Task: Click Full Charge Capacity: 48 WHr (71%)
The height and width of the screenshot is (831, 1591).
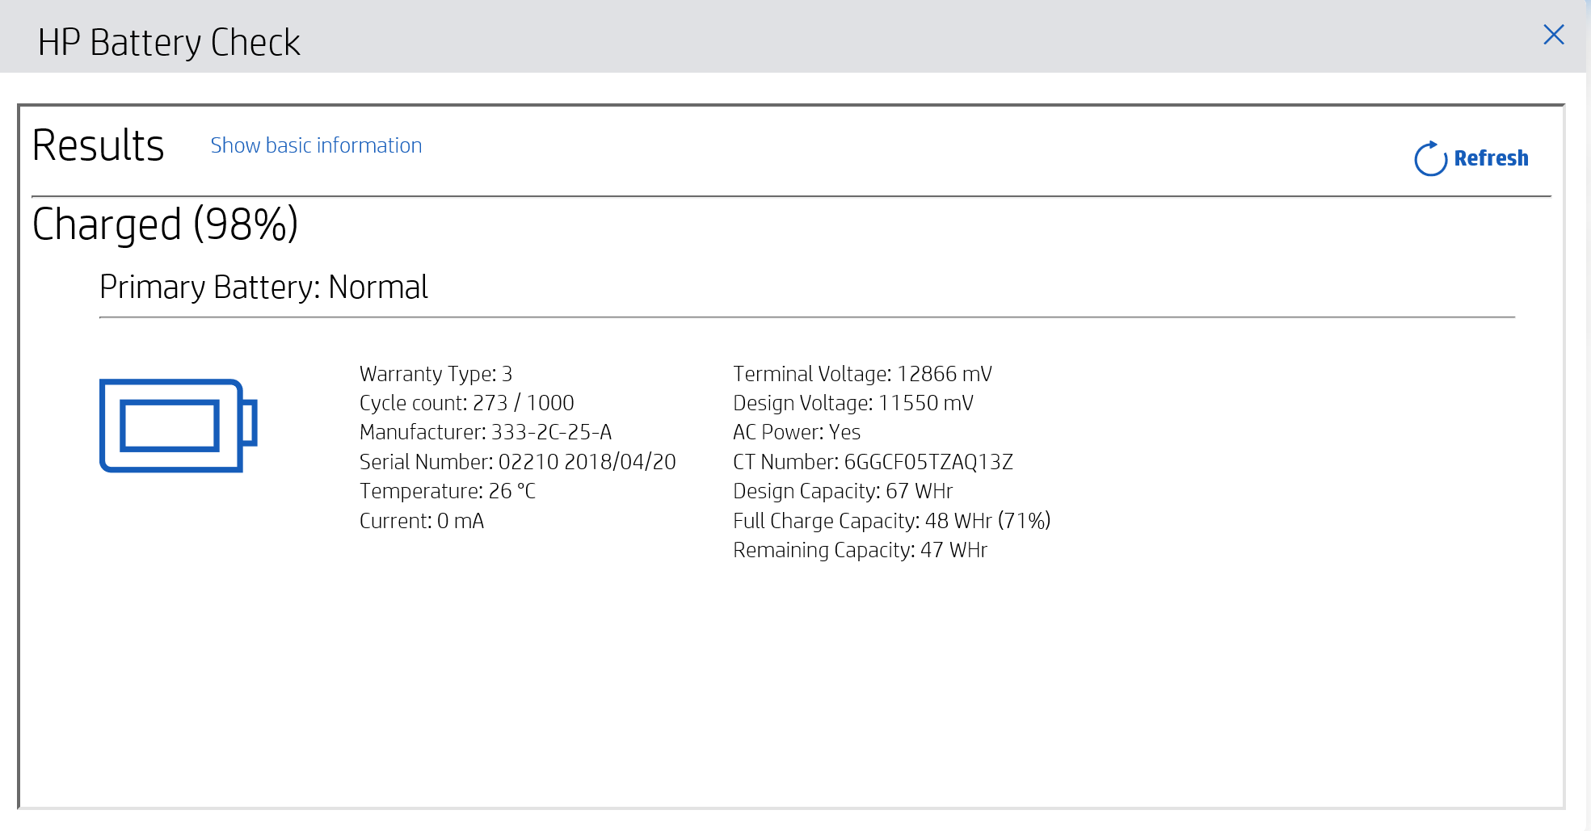Action: pyautogui.click(x=891, y=521)
